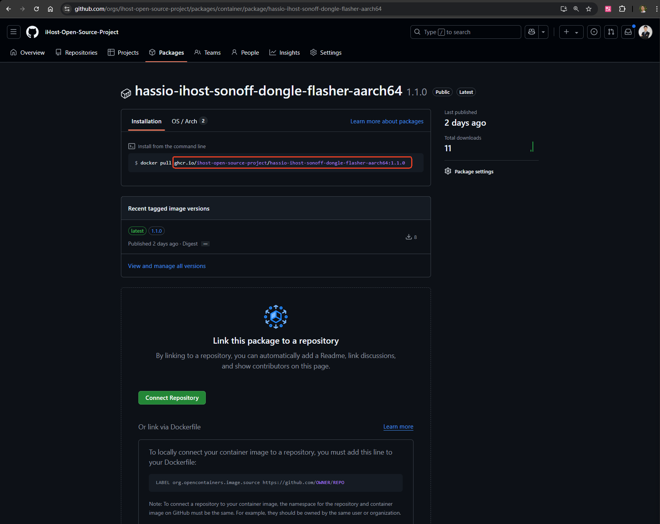
Task: Open View and manage all versions
Action: [x=167, y=266]
